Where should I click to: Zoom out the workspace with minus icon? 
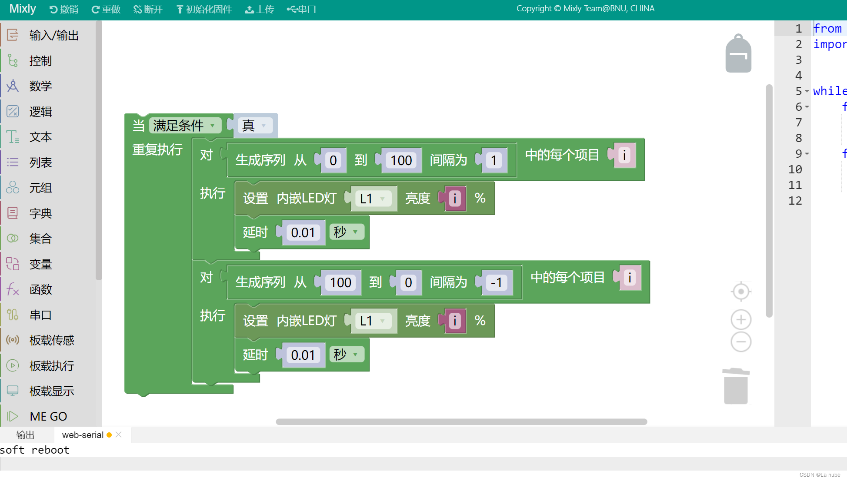(741, 342)
